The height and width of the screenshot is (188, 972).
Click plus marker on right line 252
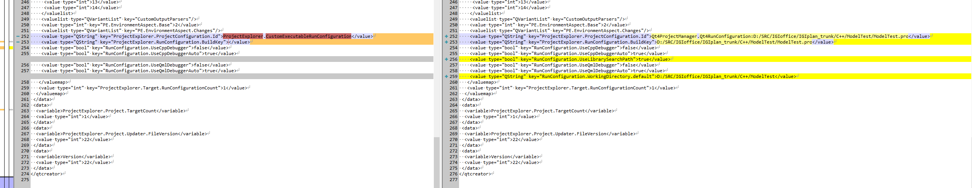(446, 36)
